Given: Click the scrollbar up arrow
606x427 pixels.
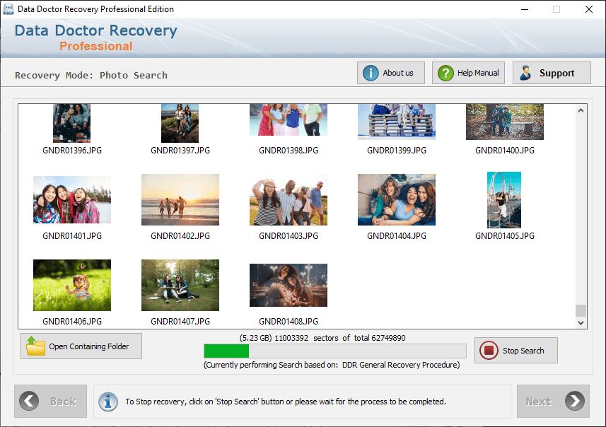Looking at the screenshot, I should point(581,110).
